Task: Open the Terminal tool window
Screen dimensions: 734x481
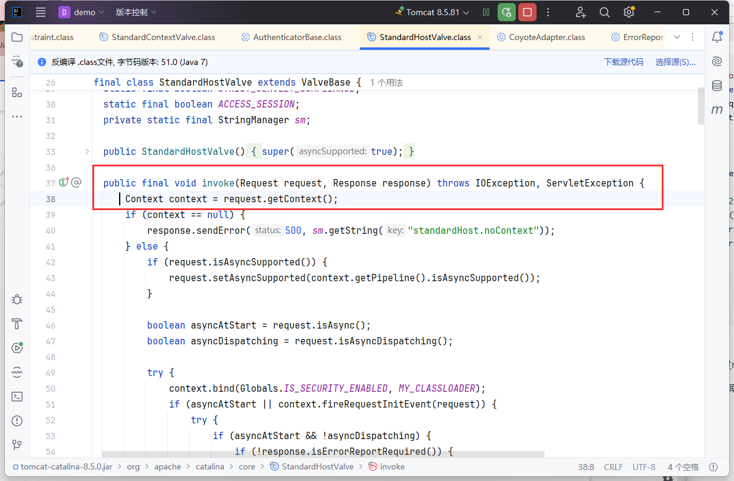Action: (x=17, y=397)
